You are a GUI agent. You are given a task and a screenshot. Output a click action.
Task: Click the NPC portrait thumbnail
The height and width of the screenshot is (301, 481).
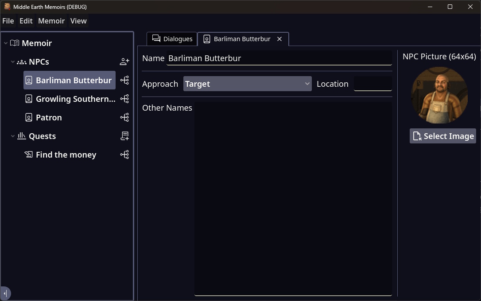pyautogui.click(x=439, y=95)
